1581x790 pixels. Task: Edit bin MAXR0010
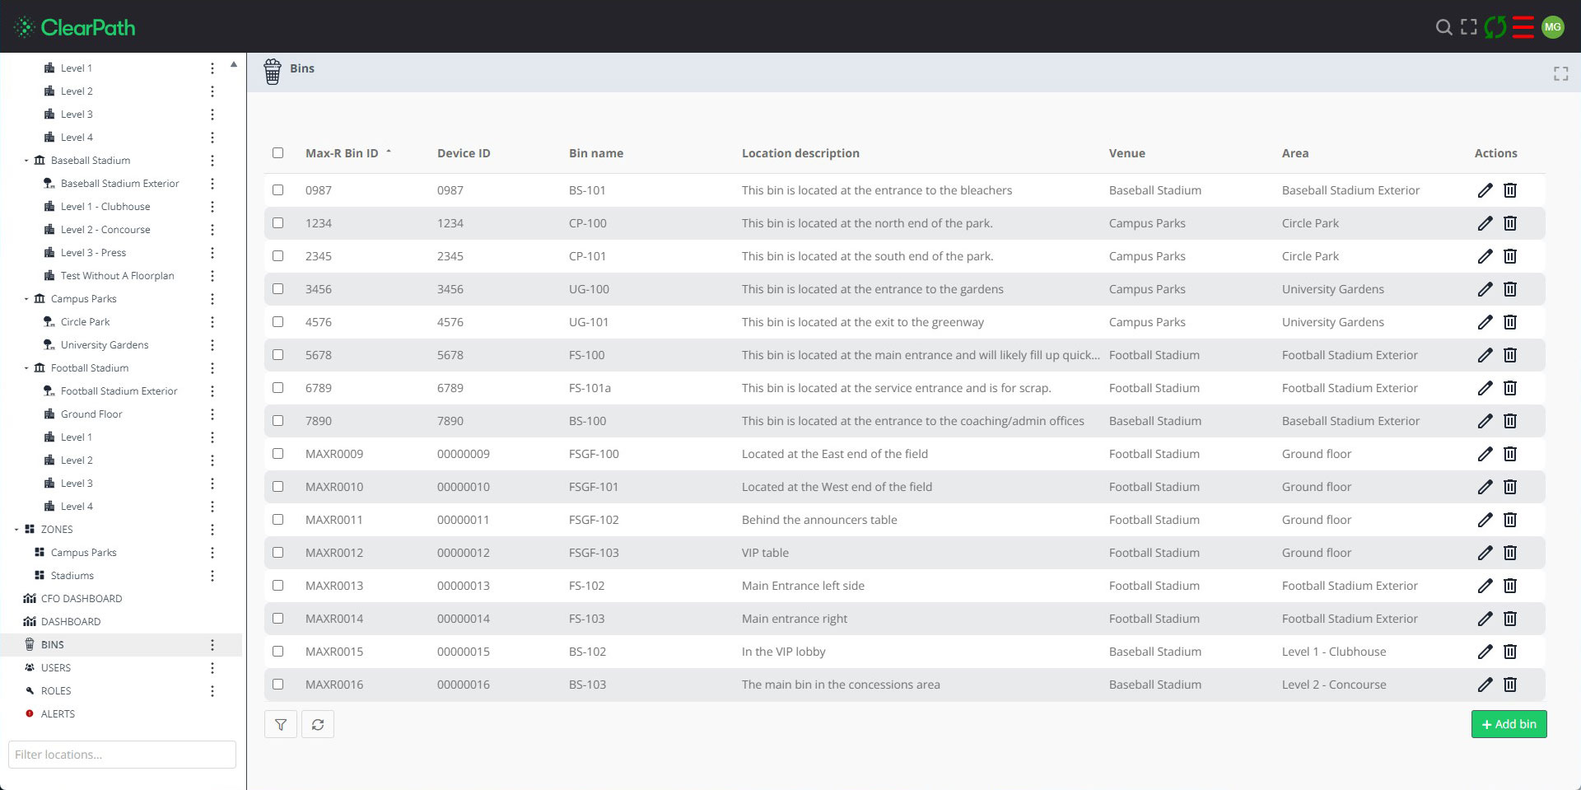pyautogui.click(x=1485, y=487)
